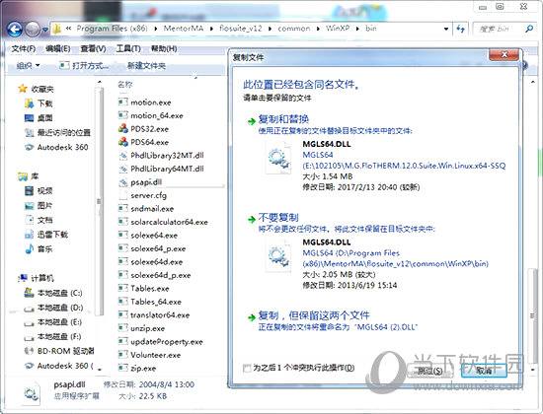Select the PDS64.exe icon

click(x=123, y=142)
